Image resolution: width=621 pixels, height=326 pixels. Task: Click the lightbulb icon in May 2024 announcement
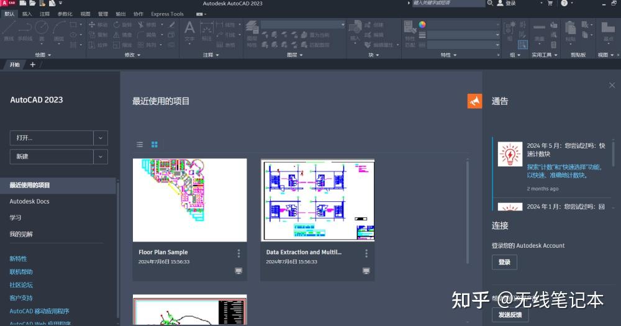[x=510, y=154]
